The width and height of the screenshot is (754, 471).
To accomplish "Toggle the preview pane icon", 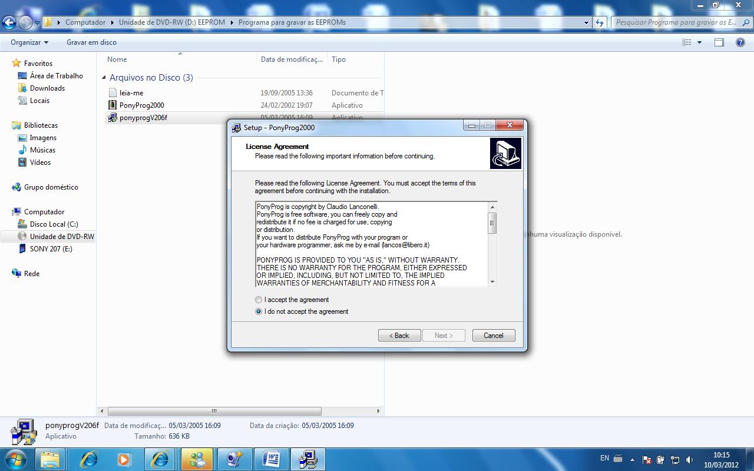I will click(719, 42).
